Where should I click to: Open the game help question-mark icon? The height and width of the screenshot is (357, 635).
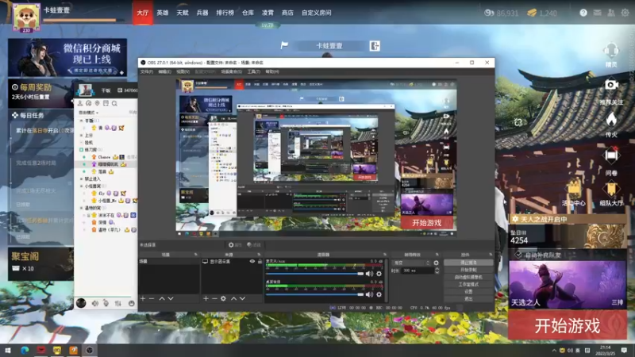tap(583, 13)
